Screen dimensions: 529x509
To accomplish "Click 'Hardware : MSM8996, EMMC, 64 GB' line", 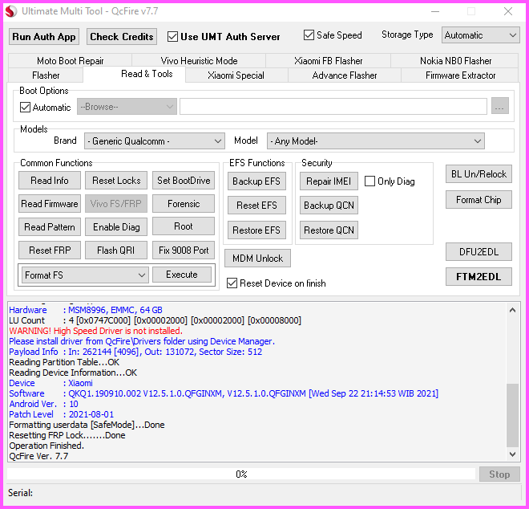I will [x=86, y=310].
